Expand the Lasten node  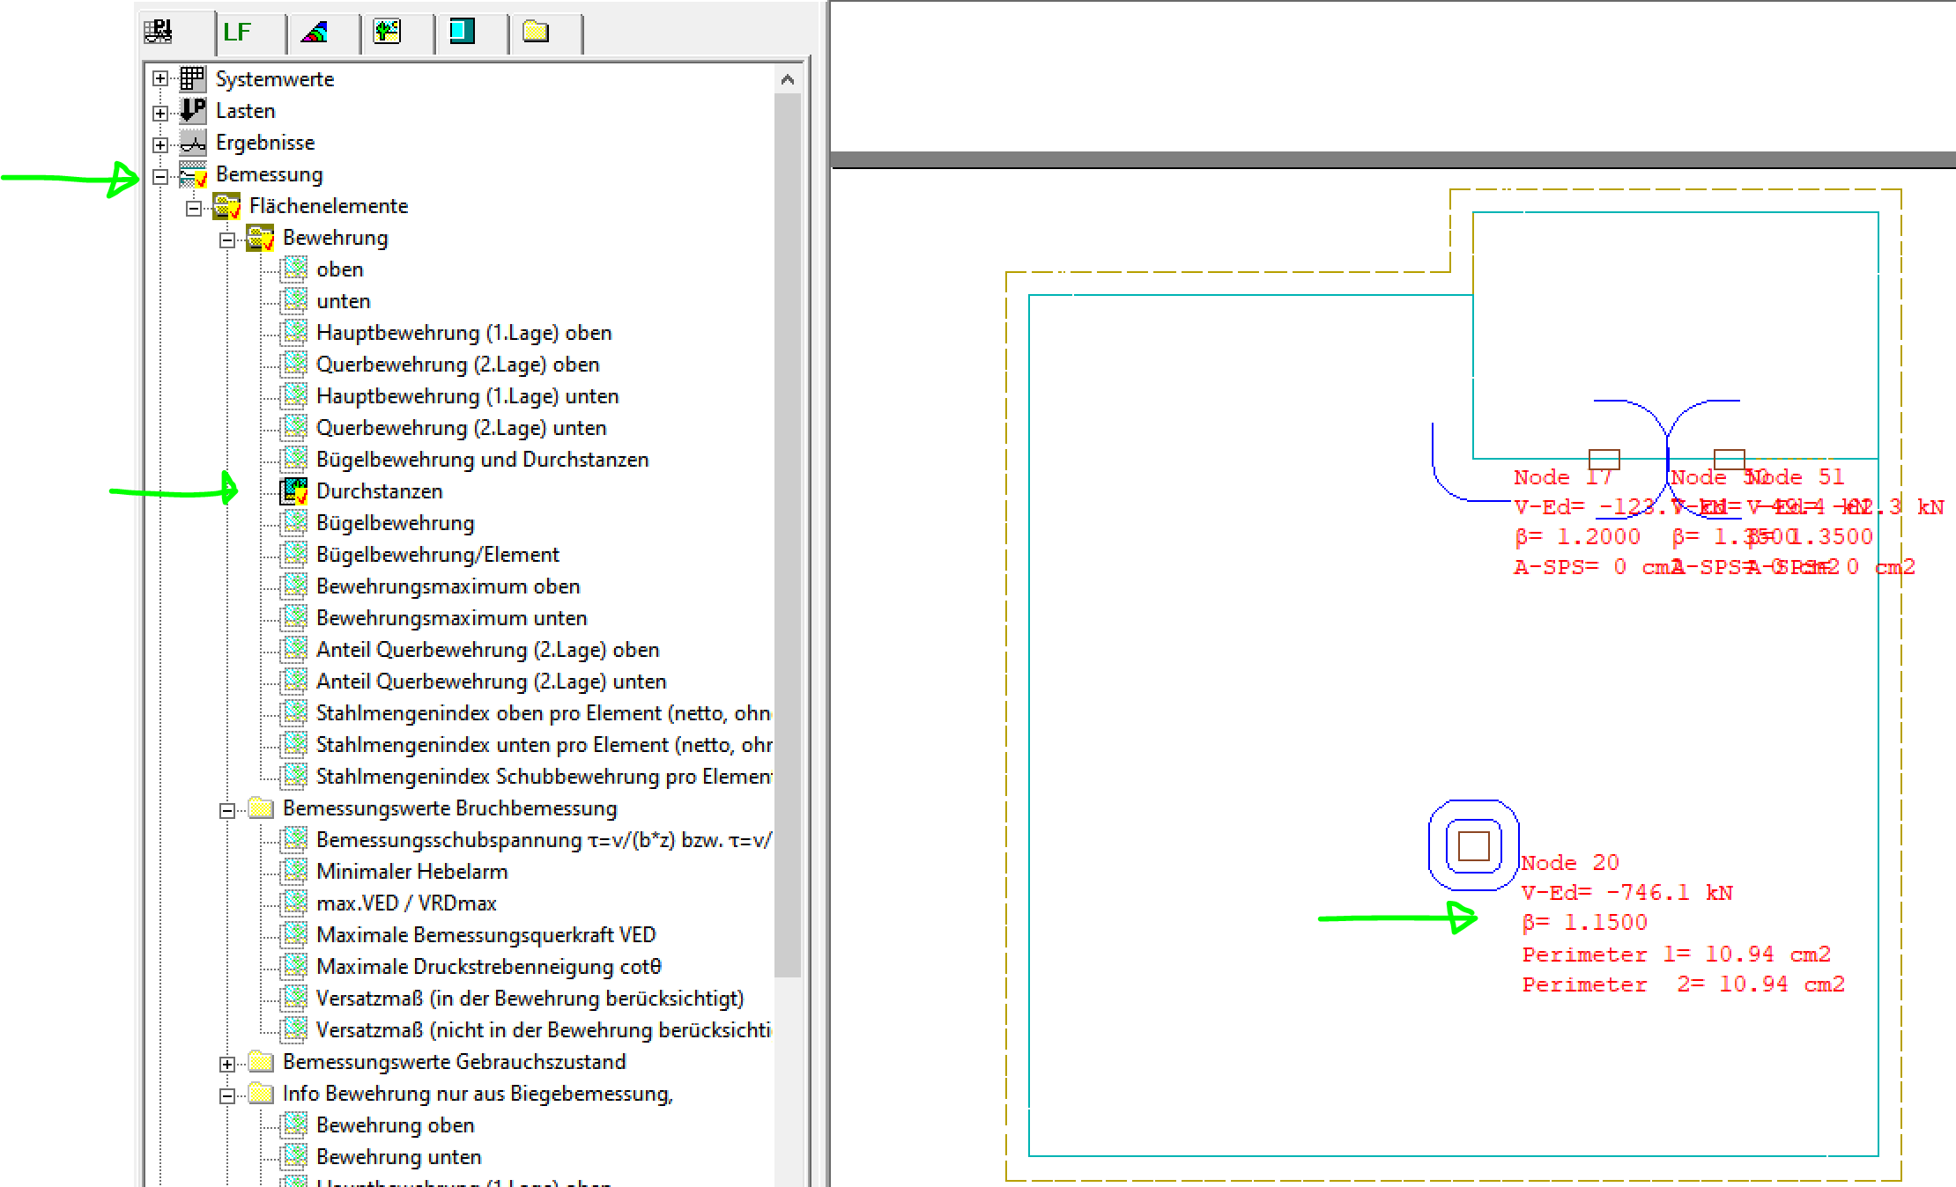pyautogui.click(x=159, y=112)
